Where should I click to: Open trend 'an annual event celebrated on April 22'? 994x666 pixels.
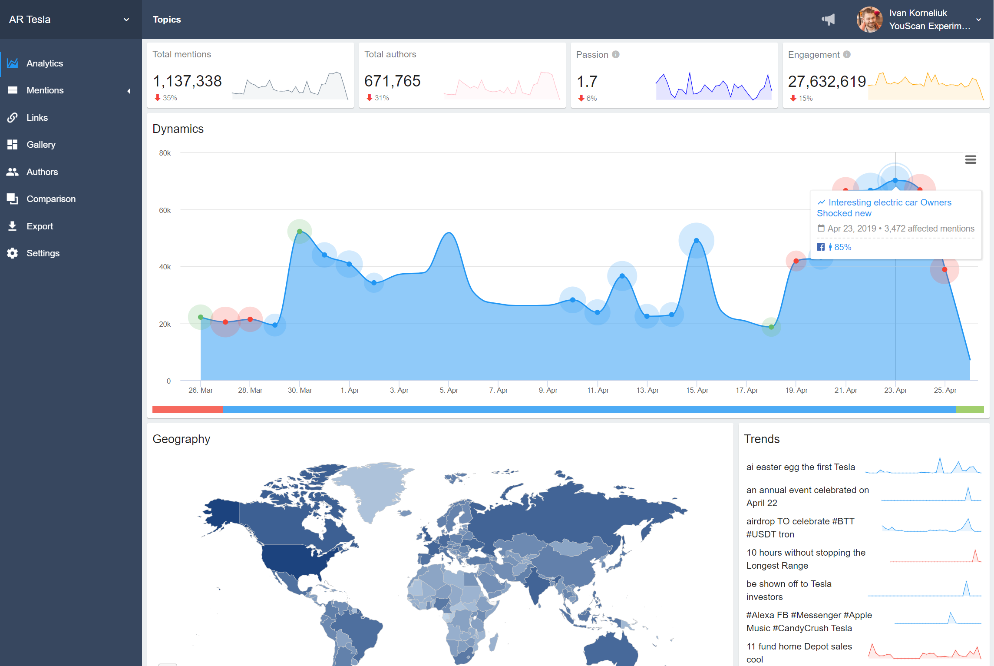tap(807, 496)
